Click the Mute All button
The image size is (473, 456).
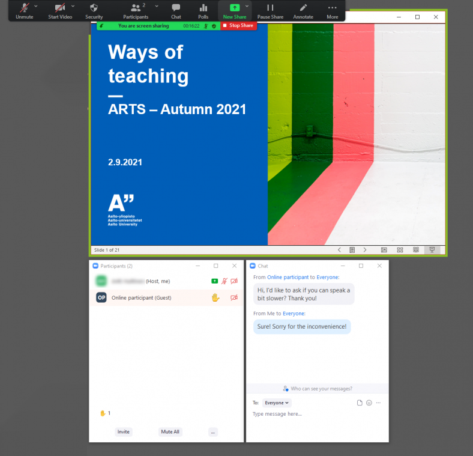point(170,431)
